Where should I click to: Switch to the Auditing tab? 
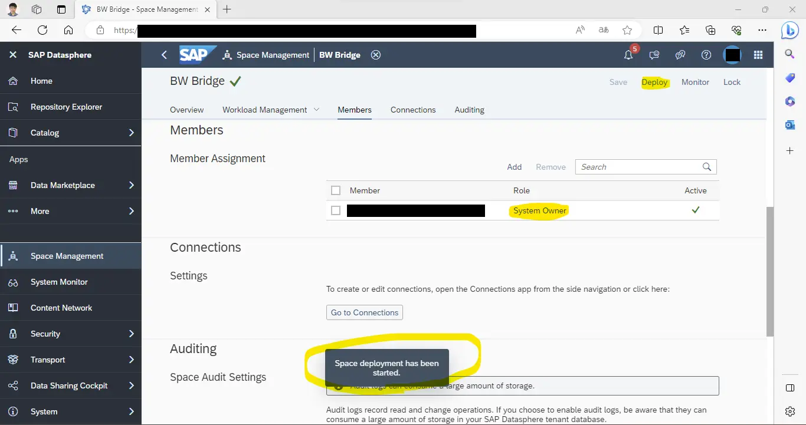tap(469, 110)
